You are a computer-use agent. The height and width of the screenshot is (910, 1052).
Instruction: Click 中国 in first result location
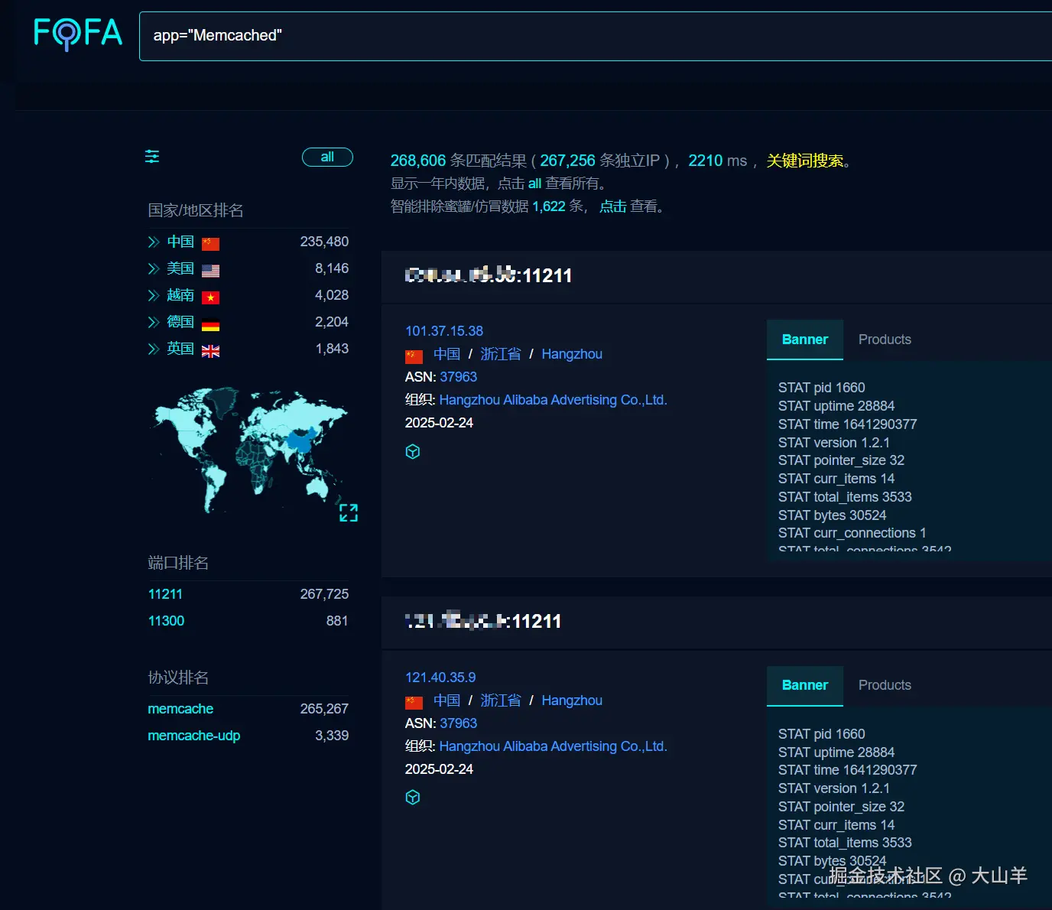coord(446,354)
